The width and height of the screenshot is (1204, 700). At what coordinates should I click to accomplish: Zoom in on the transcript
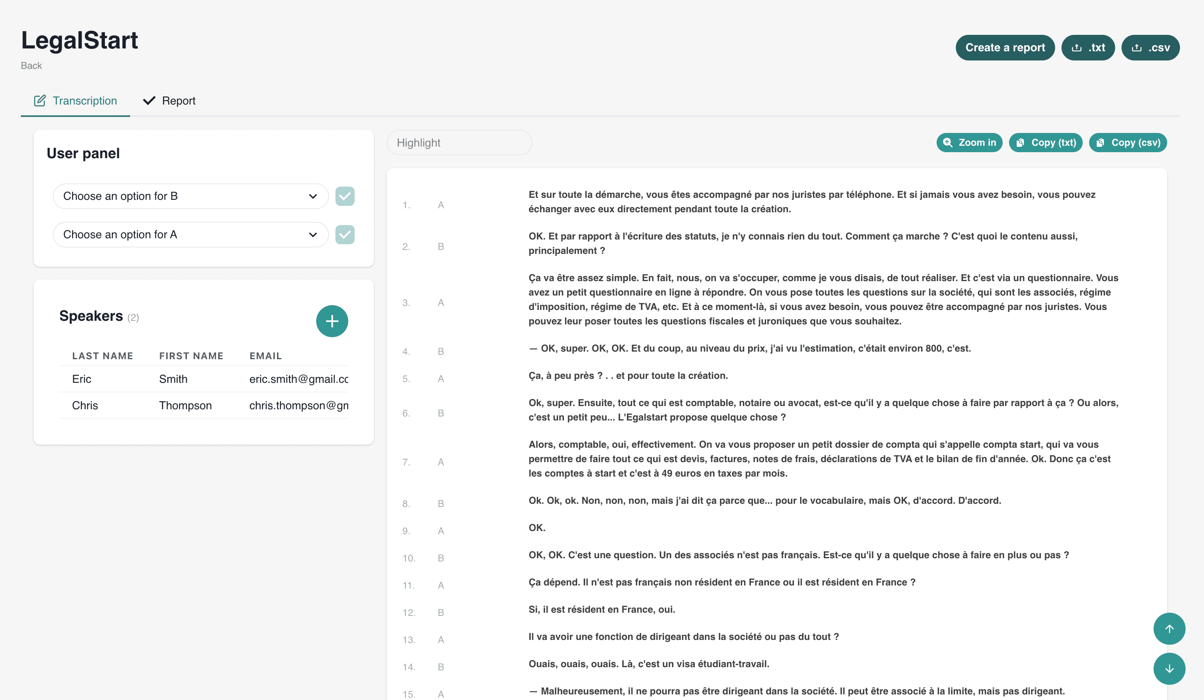[x=969, y=143]
